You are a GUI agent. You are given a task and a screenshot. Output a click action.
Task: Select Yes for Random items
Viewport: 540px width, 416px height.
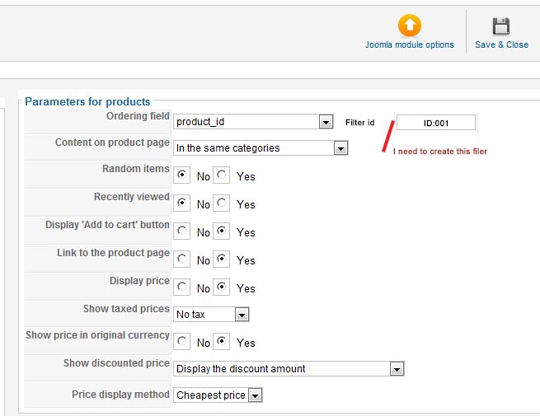point(222,175)
